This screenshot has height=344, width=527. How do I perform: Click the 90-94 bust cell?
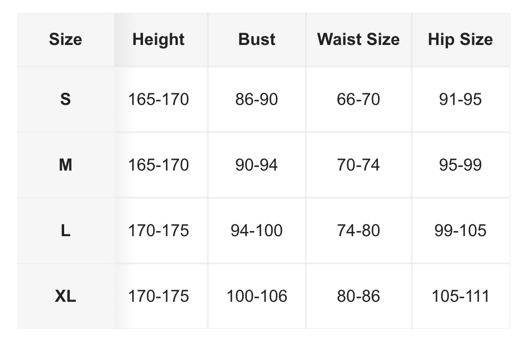click(257, 165)
